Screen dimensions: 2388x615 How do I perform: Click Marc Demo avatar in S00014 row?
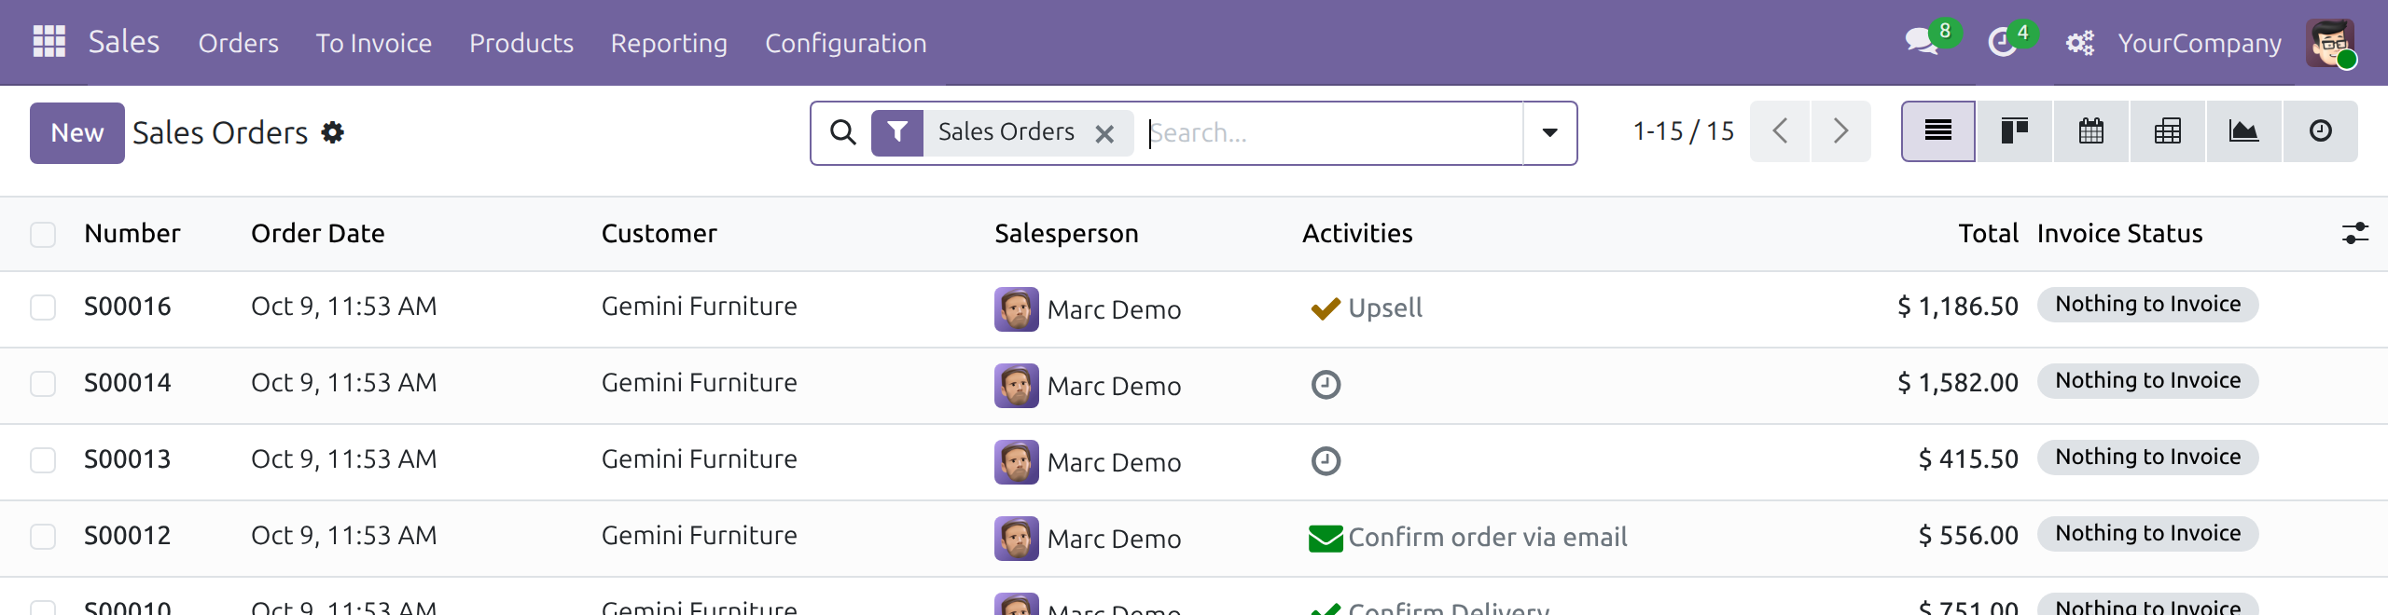coord(1017,386)
